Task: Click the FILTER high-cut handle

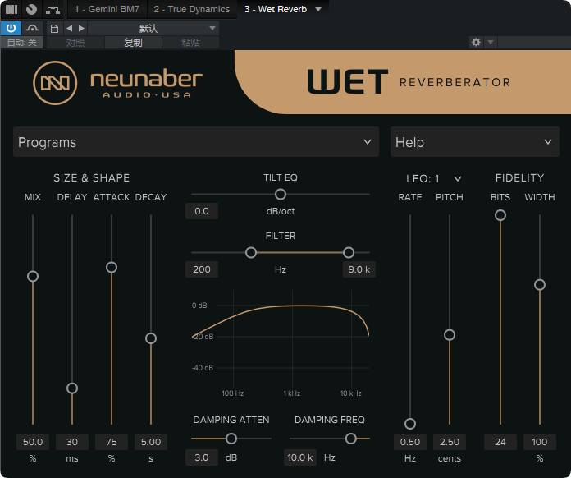Action: [349, 252]
